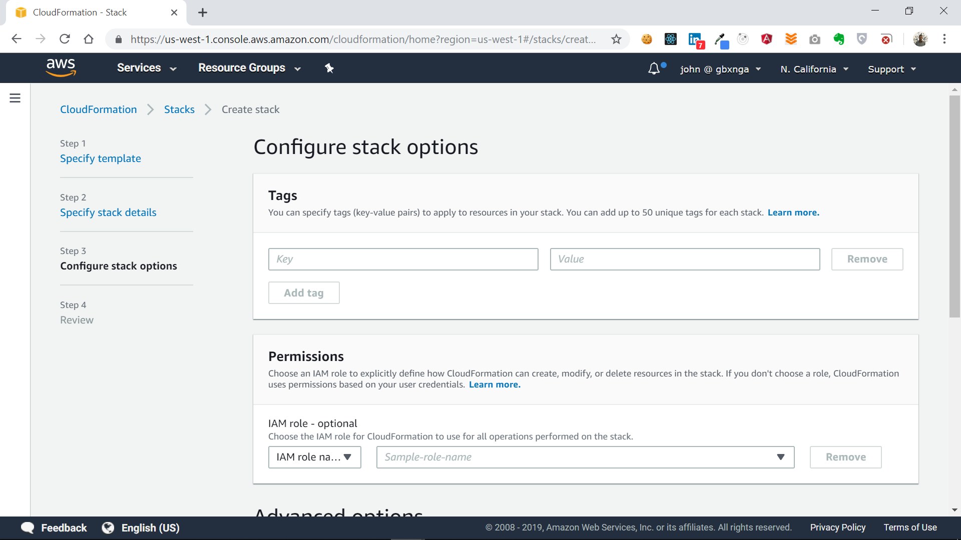961x540 pixels.
Task: Open the React developer tools extension icon
Action: coord(671,39)
